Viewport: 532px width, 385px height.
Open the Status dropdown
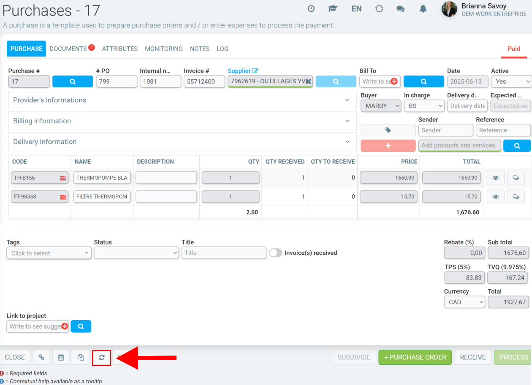point(136,253)
